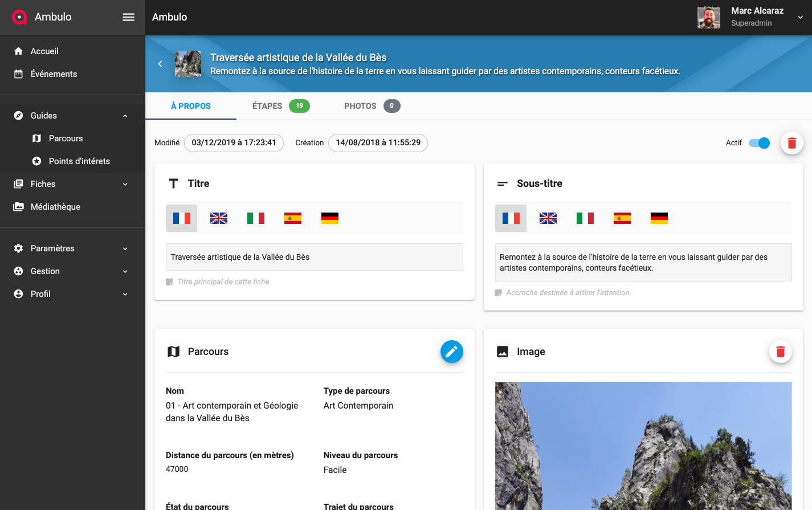The width and height of the screenshot is (812, 510).
Task: Click the hamburger menu icon
Action: coord(129,17)
